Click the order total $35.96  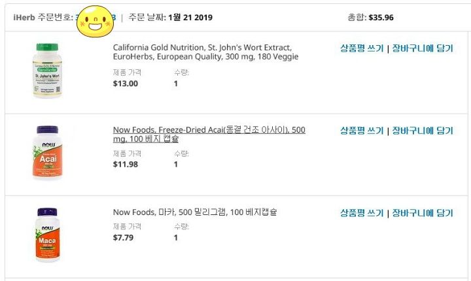381,18
